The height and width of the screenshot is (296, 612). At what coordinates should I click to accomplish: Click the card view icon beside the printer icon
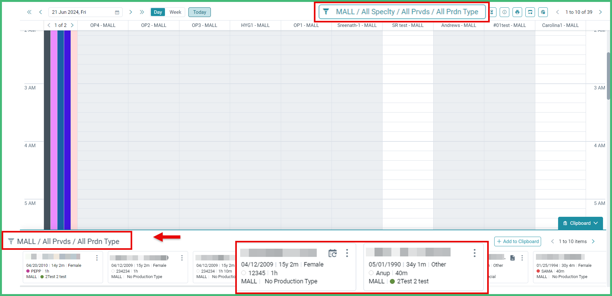point(530,12)
